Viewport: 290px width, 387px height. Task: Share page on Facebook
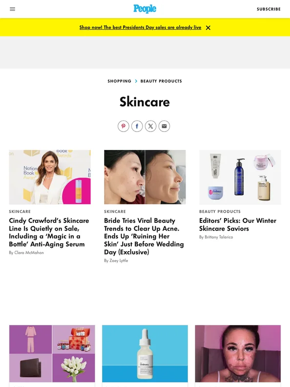pos(137,126)
